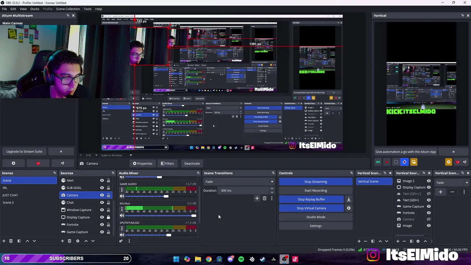The height and width of the screenshot is (265, 471).
Task: Click Aitum Multistream settings gear button
Action: 14,163
